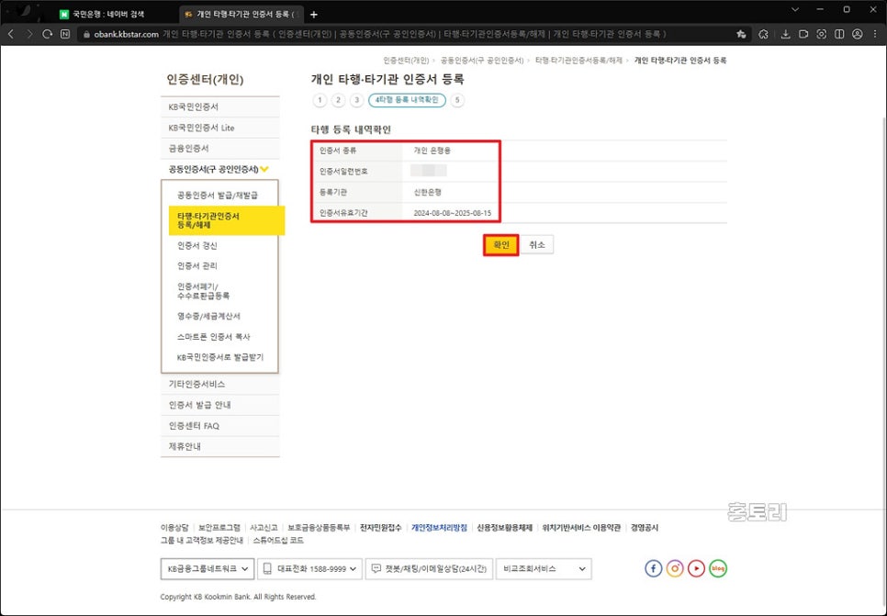The image size is (887, 616).
Task: Open the KB blog icon
Action: (x=718, y=568)
